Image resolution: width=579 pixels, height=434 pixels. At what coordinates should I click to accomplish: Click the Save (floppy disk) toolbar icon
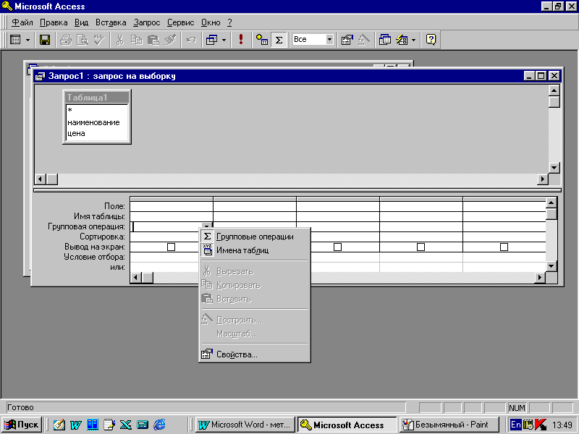tap(45, 40)
